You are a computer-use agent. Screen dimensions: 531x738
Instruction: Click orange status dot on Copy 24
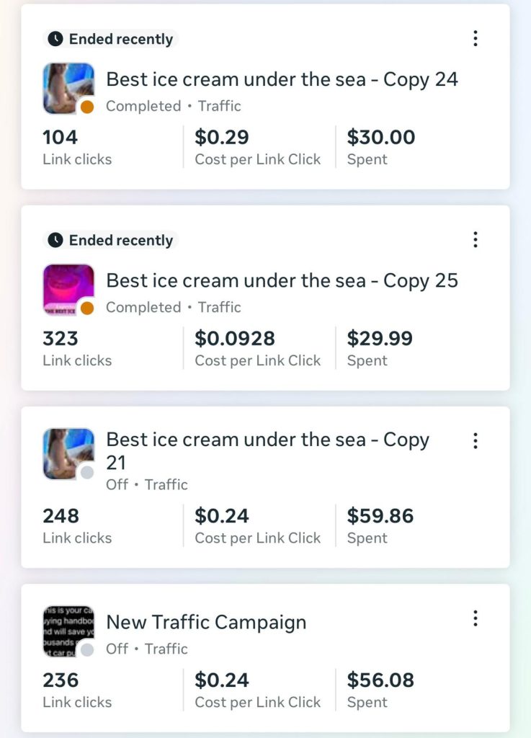tap(87, 107)
